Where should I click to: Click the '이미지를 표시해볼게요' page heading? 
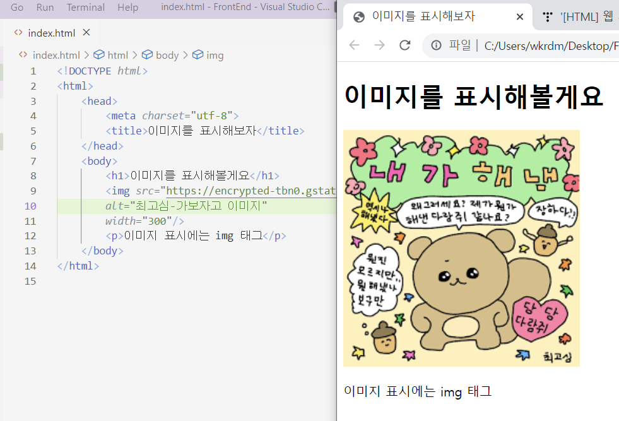pyautogui.click(x=473, y=97)
